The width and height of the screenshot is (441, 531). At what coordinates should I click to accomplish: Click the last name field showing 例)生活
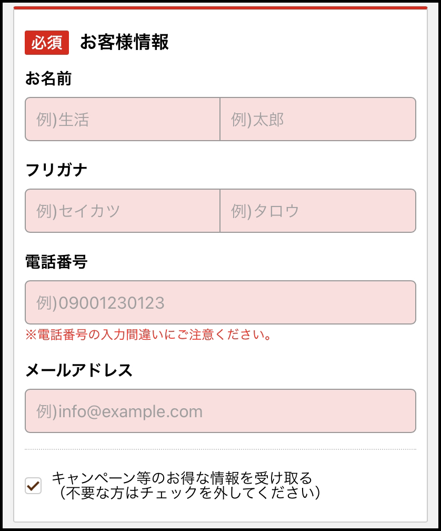pyautogui.click(x=122, y=119)
